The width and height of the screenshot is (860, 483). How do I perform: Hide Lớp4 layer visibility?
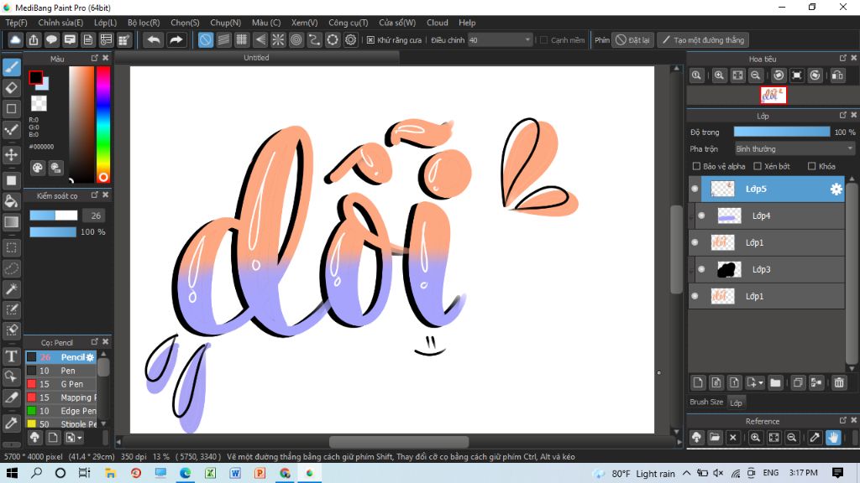pyautogui.click(x=701, y=216)
